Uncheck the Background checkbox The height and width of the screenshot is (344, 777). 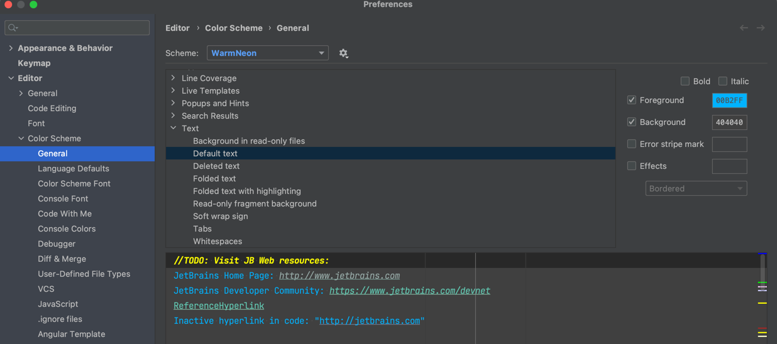click(x=632, y=122)
